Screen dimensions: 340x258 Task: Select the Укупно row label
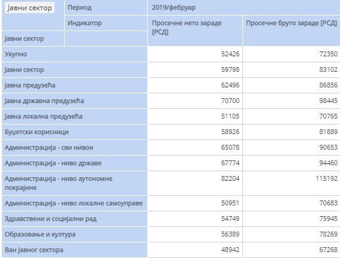(x=74, y=54)
